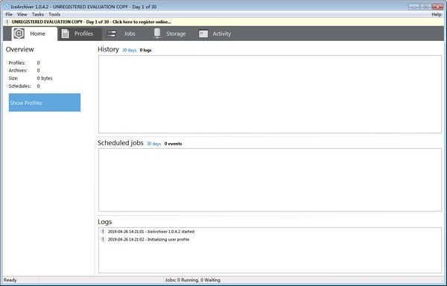The image size is (447, 286).
Task: Switch to the Profiles tab label
Action: [x=83, y=34]
